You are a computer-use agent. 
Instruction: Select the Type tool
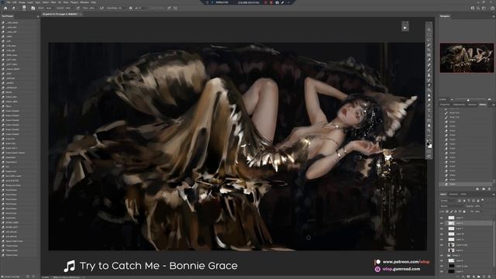[x=429, y=110]
